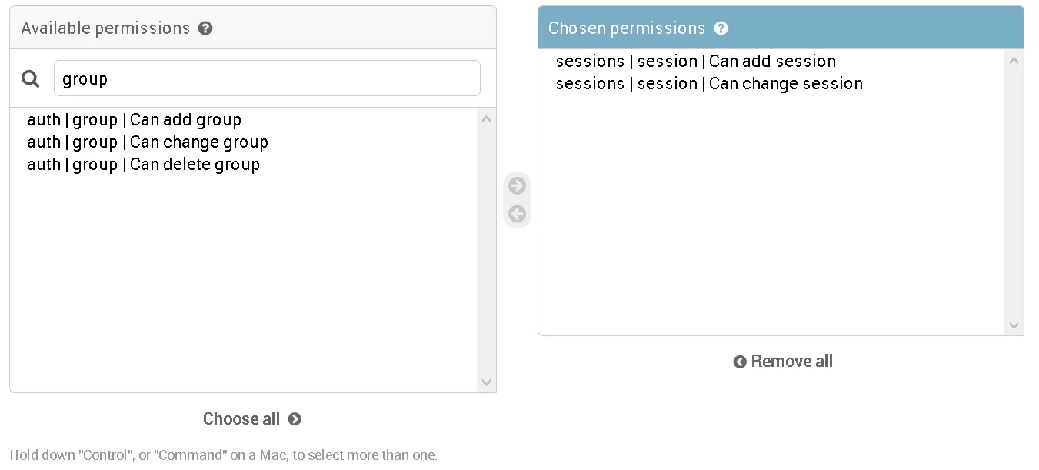
Task: Select 'sessions | session | Can change session'
Action: coord(709,84)
